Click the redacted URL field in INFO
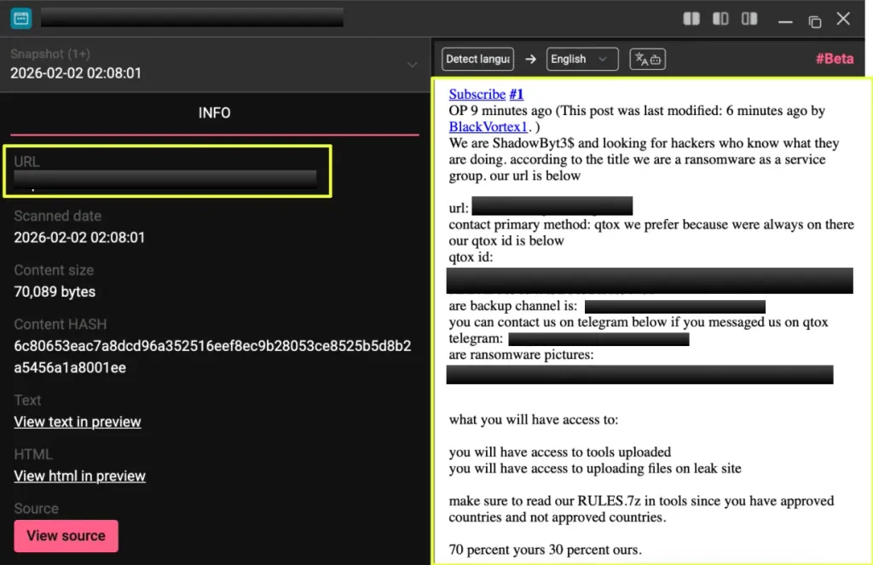This screenshot has width=873, height=565. (x=165, y=178)
